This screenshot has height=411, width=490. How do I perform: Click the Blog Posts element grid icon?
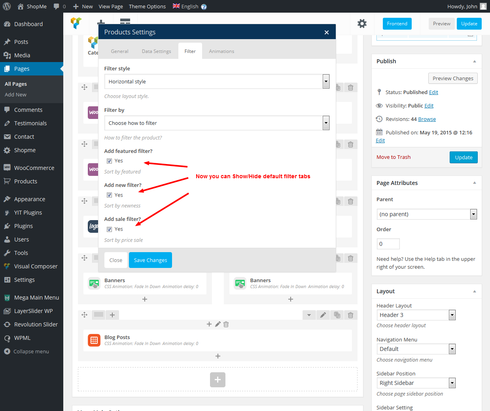point(94,340)
